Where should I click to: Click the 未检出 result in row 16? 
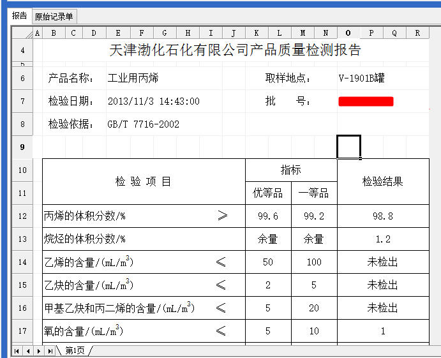[383, 308]
